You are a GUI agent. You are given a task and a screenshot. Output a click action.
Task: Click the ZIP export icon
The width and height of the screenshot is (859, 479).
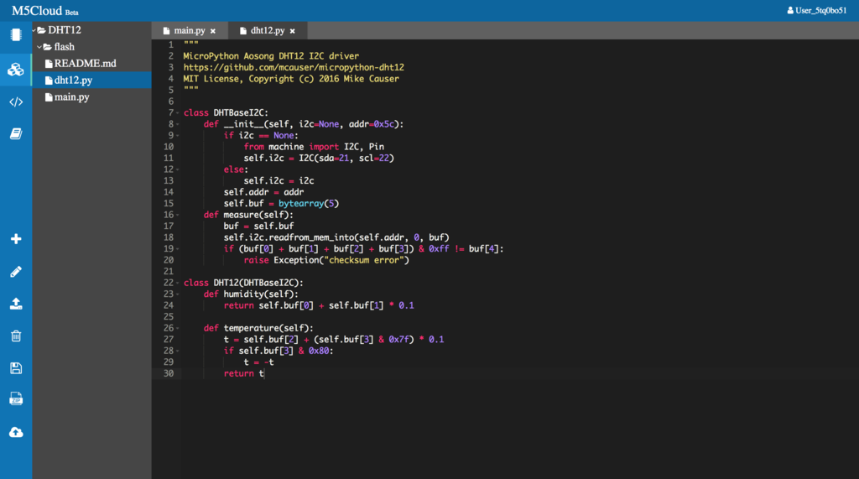pos(16,399)
